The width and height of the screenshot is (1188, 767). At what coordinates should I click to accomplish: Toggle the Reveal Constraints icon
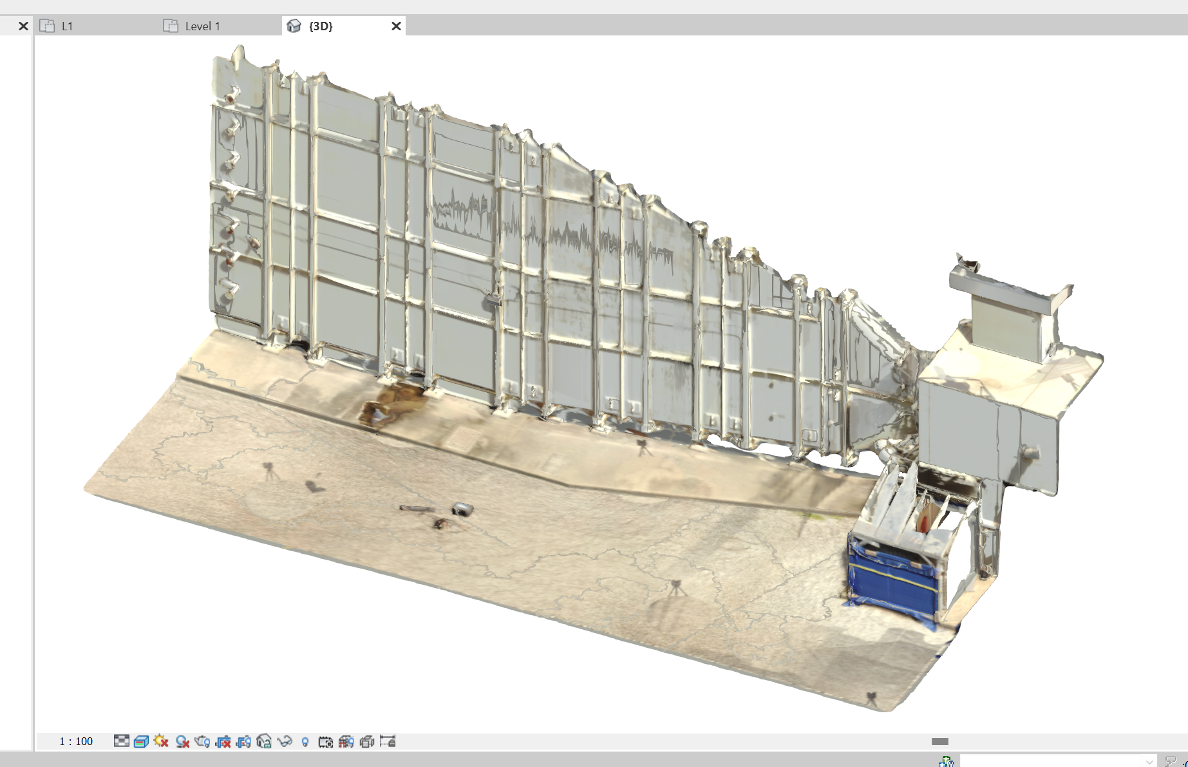[x=388, y=741]
